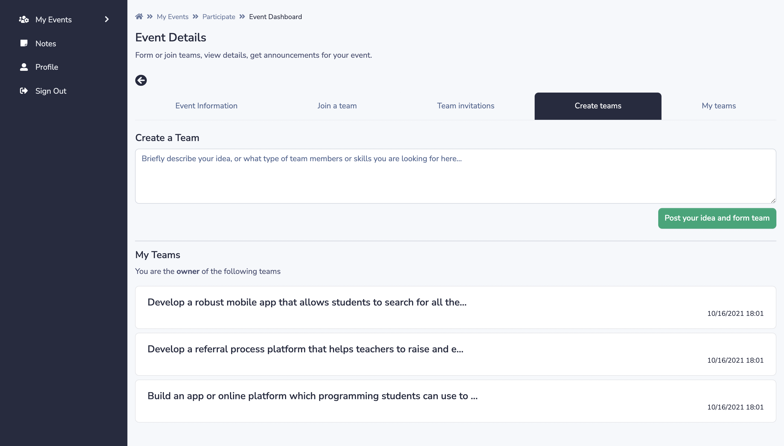The width and height of the screenshot is (784, 446).
Task: Go to the My teams tab
Action: [718, 106]
